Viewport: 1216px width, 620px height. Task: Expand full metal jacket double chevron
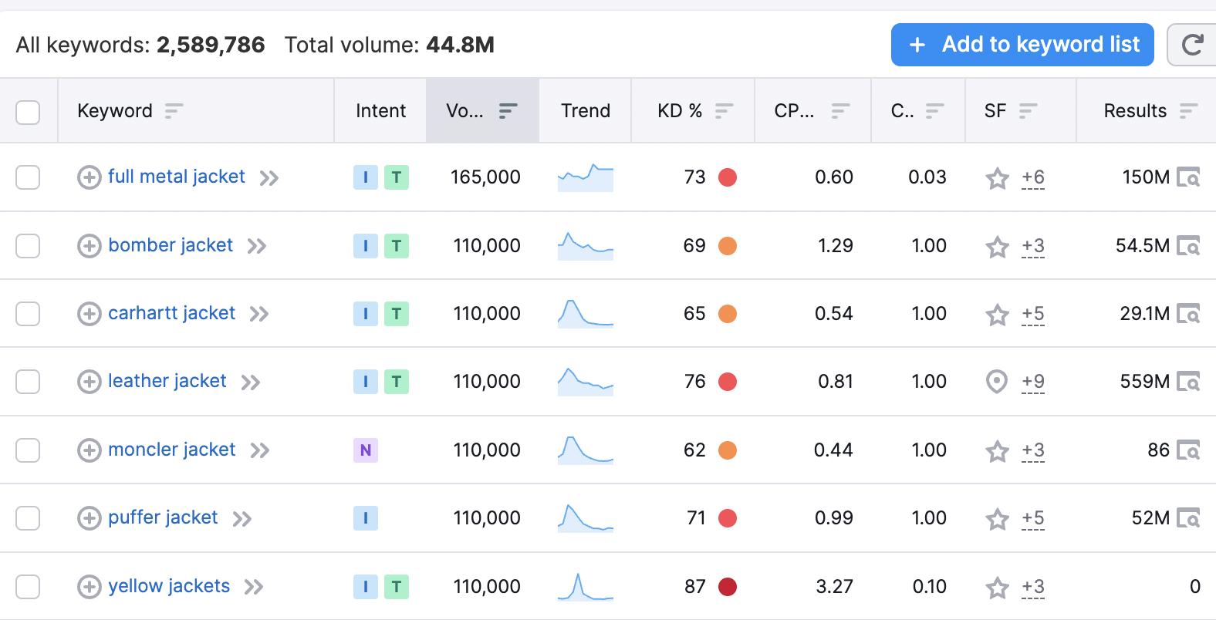point(269,179)
